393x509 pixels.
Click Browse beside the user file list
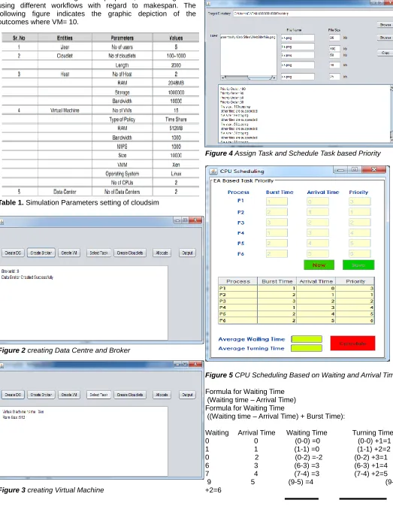[x=385, y=38]
